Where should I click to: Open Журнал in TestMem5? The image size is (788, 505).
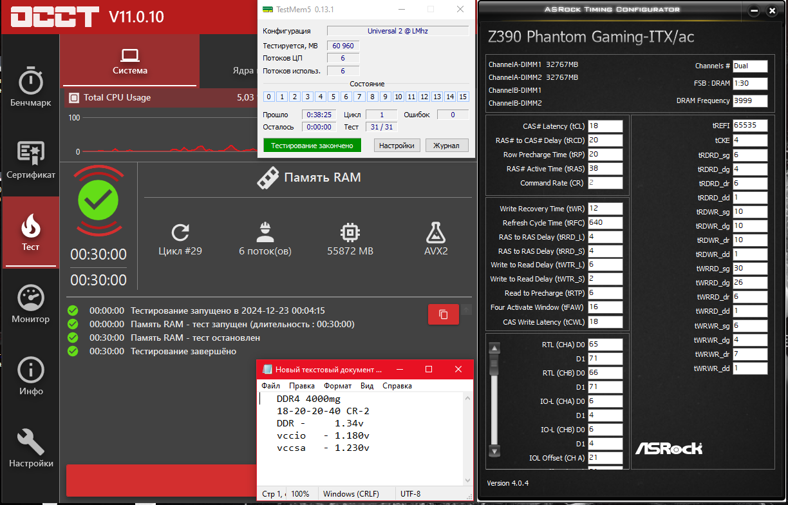pos(446,146)
